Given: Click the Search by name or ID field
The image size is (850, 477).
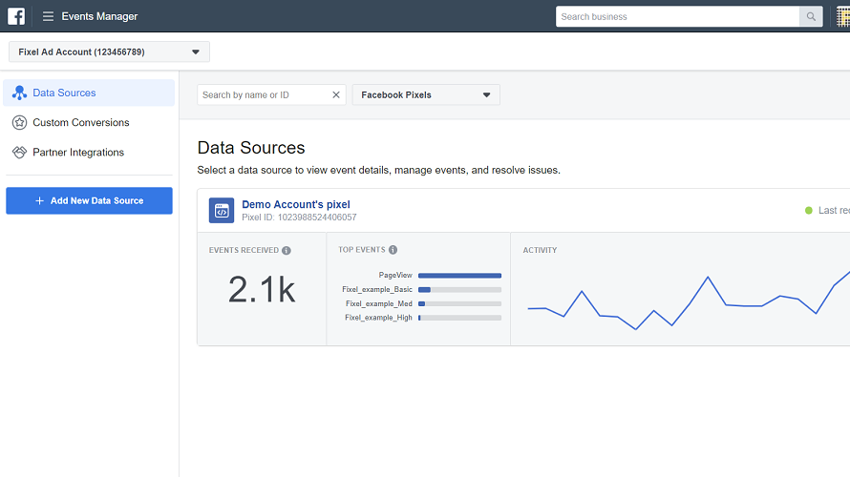Looking at the screenshot, I should pos(265,95).
